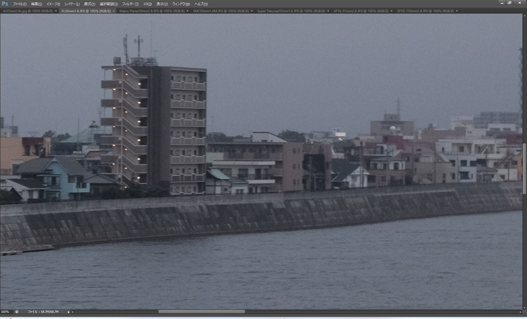Image resolution: width=527 pixels, height=319 pixels.
Task: Open the 選択範囲 (Select) menu
Action: pos(109,4)
